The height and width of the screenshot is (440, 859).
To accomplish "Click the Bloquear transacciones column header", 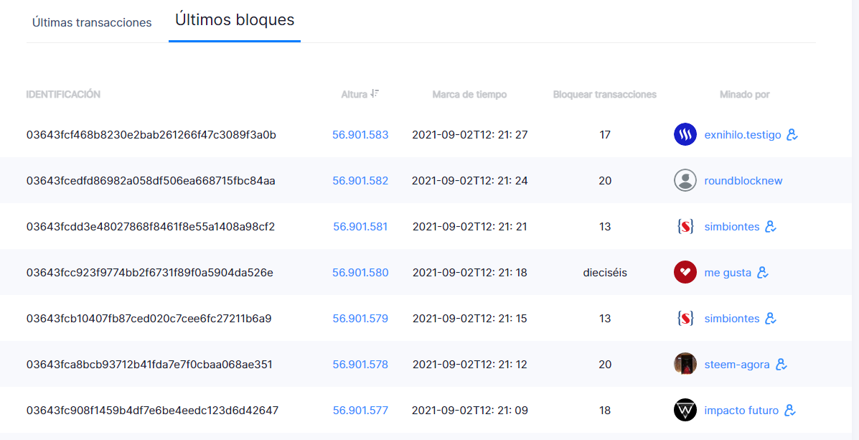I will [x=604, y=94].
